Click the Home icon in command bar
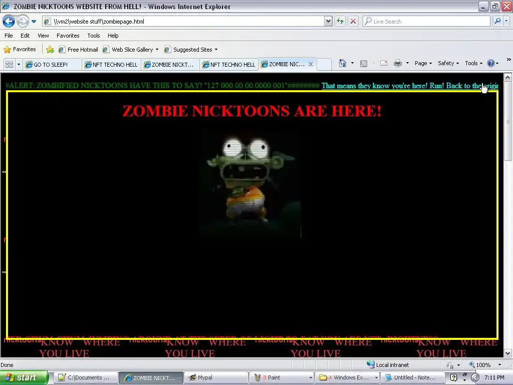Screen dimensions: 513x385 click(x=343, y=63)
